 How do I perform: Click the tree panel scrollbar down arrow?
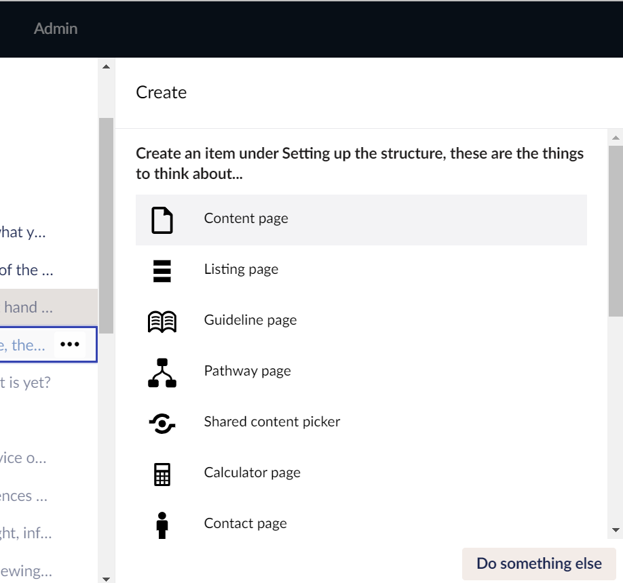(x=106, y=578)
